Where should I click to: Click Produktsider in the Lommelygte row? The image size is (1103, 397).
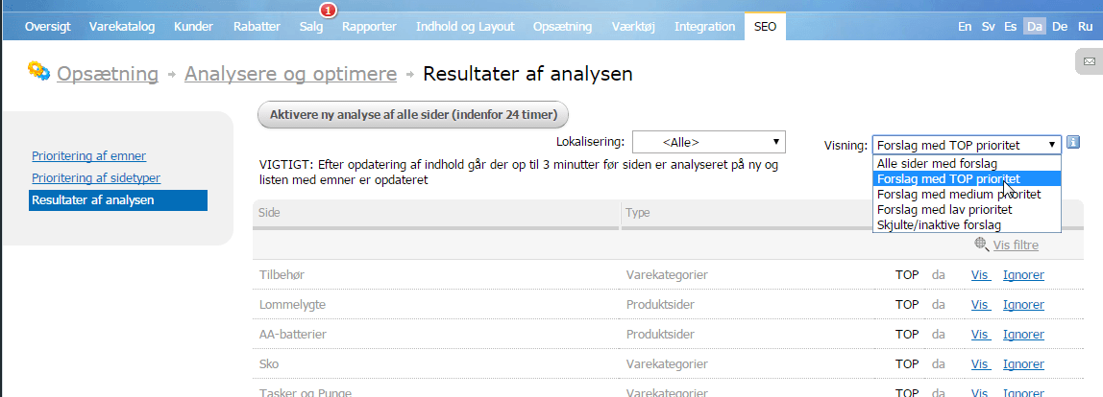[x=660, y=305]
